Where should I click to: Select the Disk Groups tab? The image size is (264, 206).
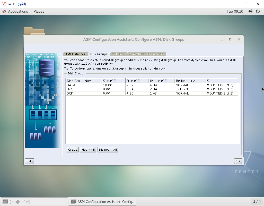99,54
